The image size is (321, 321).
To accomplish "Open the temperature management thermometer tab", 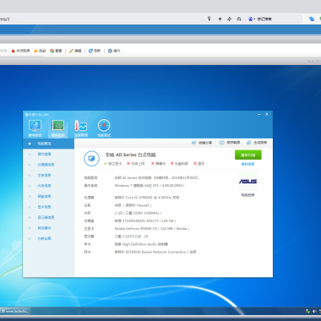I will click(x=81, y=128).
